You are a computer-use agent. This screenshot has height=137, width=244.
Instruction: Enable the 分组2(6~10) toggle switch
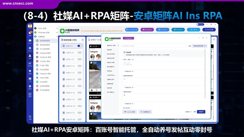[x=79, y=53]
